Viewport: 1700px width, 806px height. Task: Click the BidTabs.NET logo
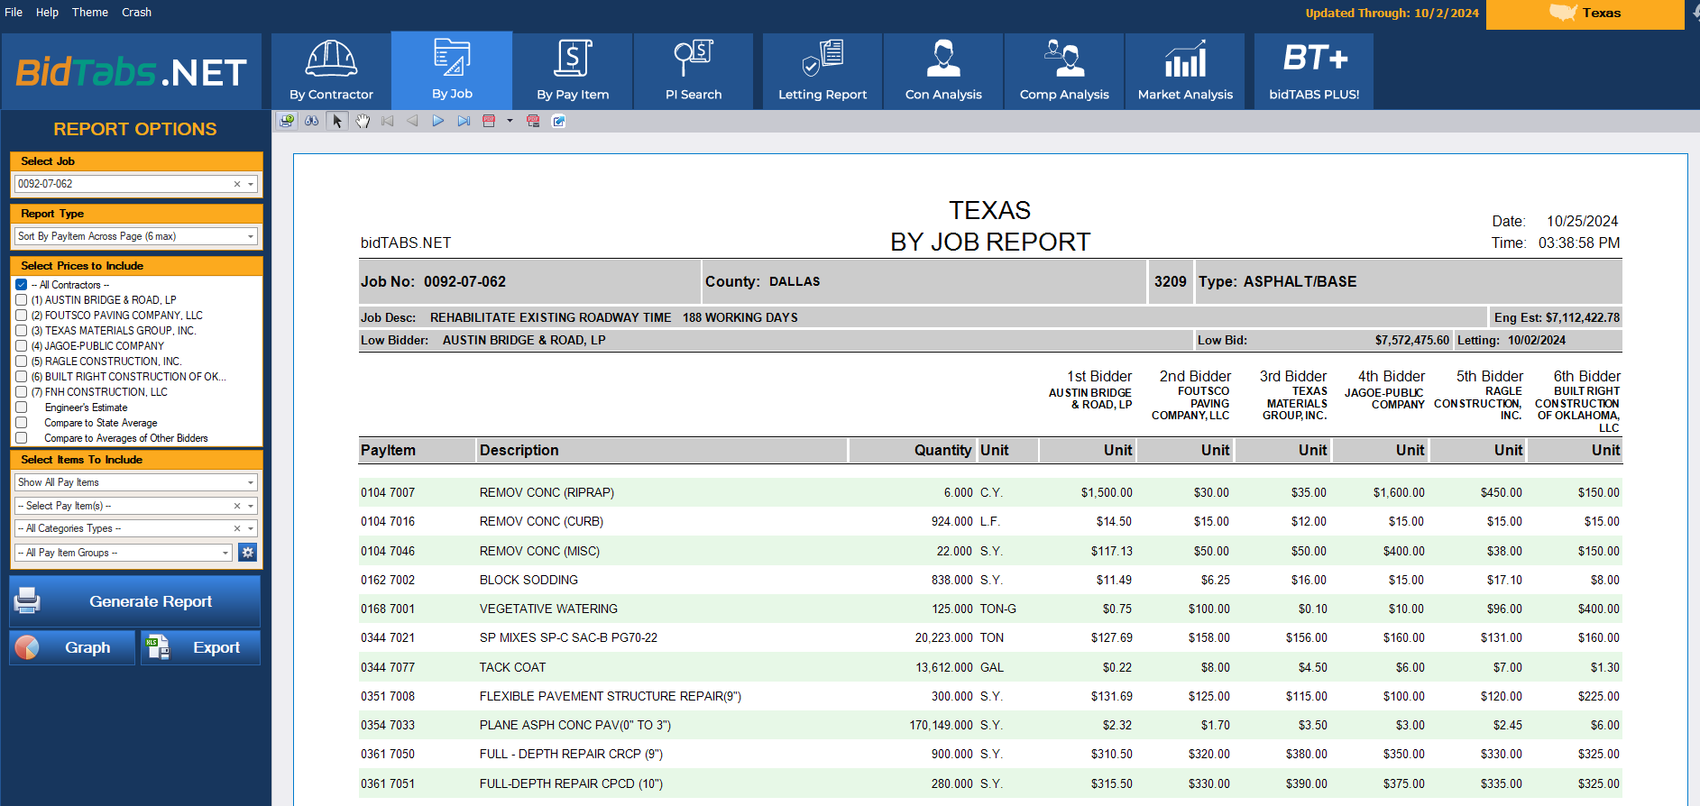tap(132, 72)
